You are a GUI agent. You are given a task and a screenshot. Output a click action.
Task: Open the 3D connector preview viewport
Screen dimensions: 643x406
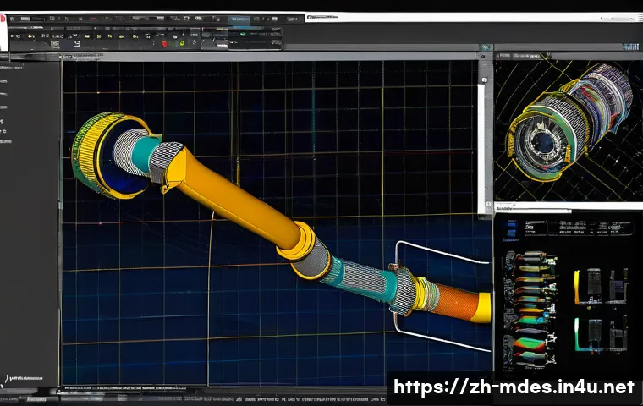tap(569, 130)
